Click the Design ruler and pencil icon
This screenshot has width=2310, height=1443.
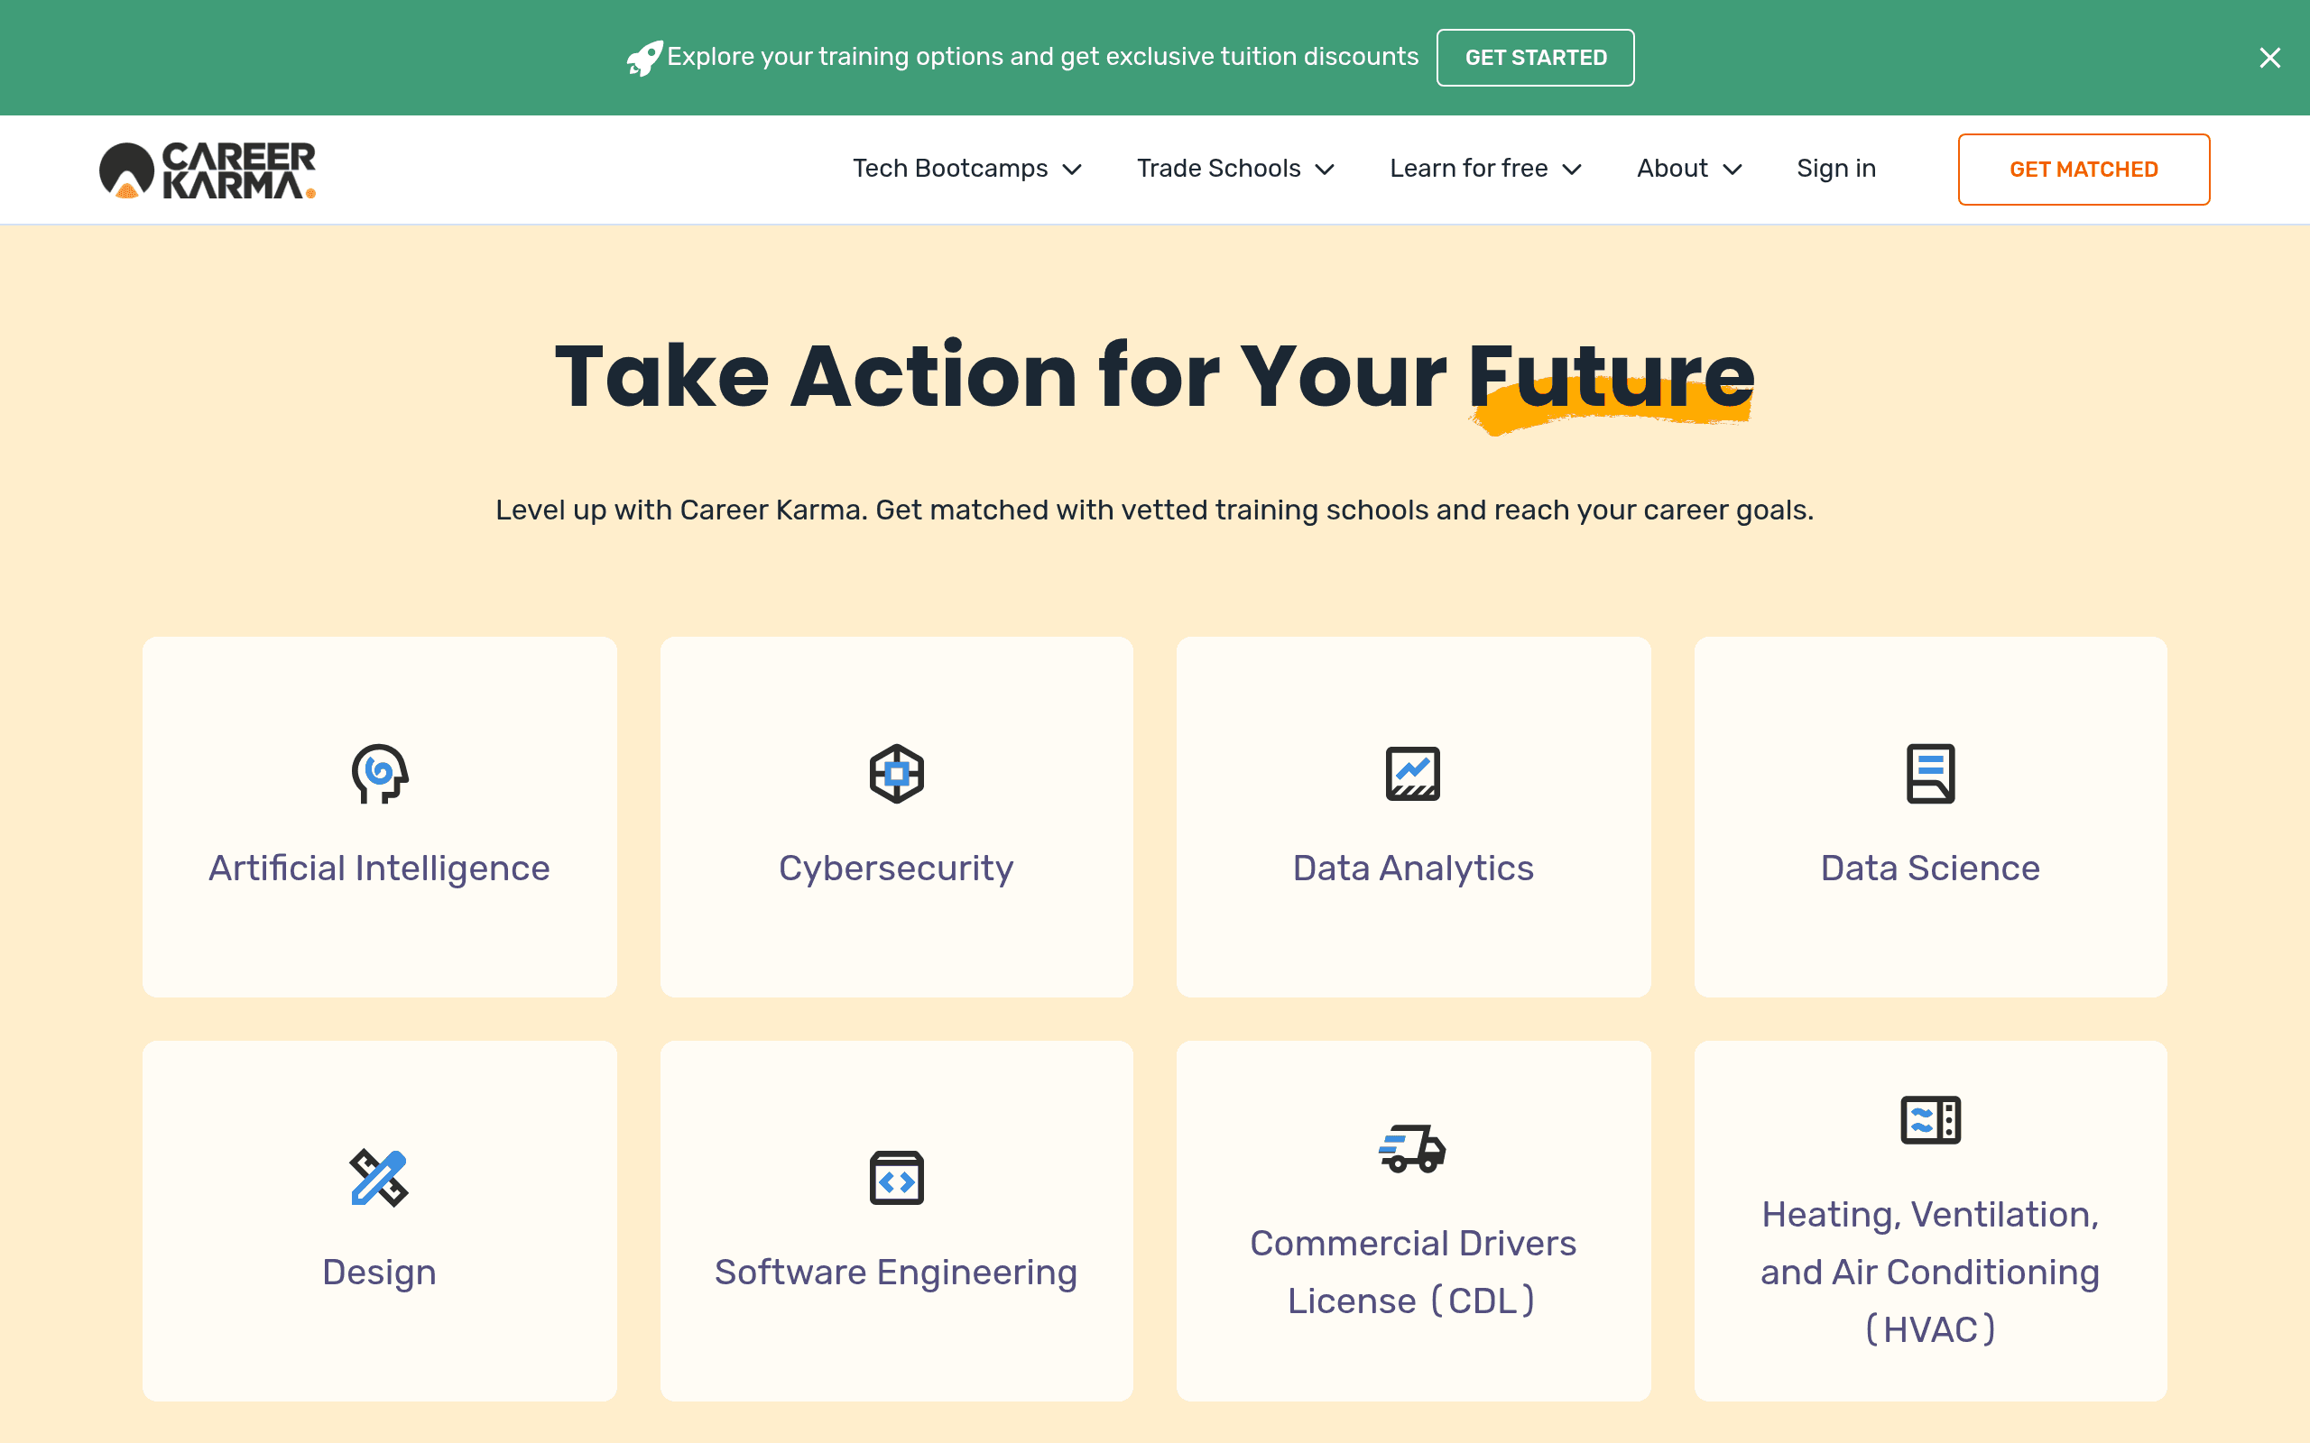[379, 1178]
